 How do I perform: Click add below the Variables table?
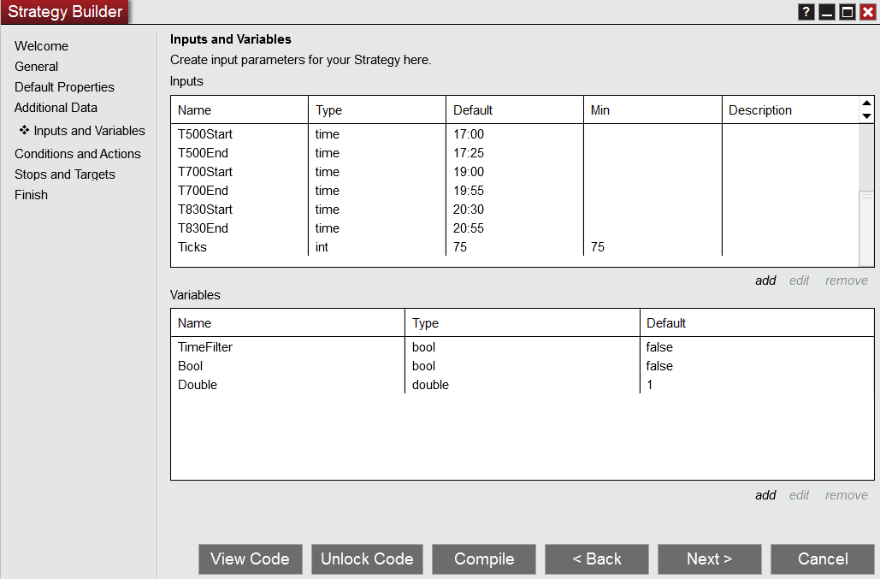pyautogui.click(x=765, y=494)
